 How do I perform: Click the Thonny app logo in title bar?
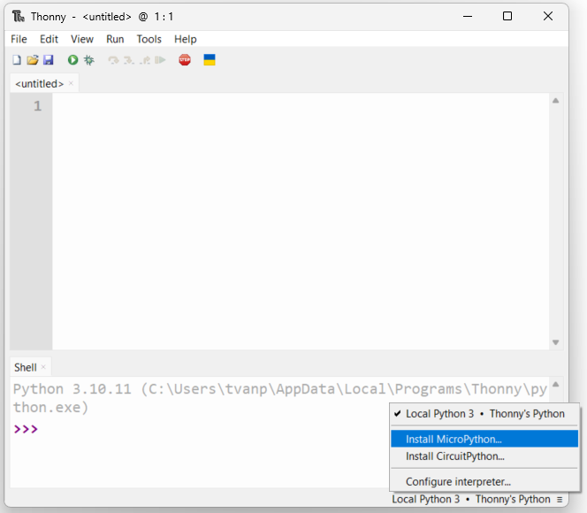(x=19, y=17)
